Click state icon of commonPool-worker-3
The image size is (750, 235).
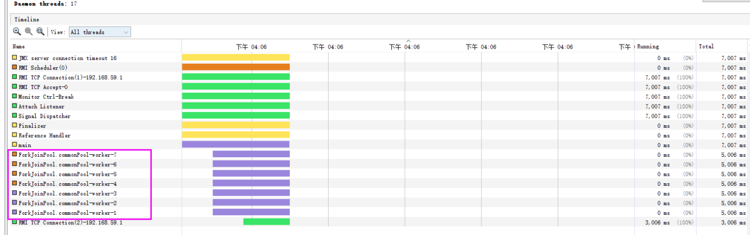[15, 193]
